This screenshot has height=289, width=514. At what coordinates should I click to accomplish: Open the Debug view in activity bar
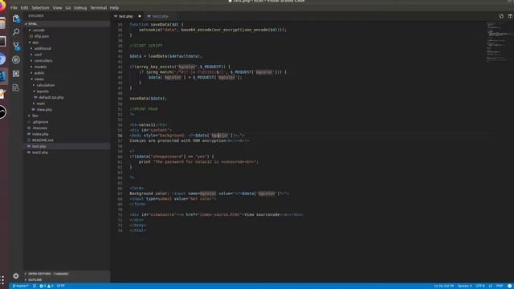click(16, 59)
